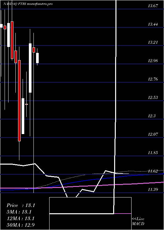This screenshot has width=164, height=230.
Task: Select the tallest red candlestick body
Action: click(x=19, y=101)
